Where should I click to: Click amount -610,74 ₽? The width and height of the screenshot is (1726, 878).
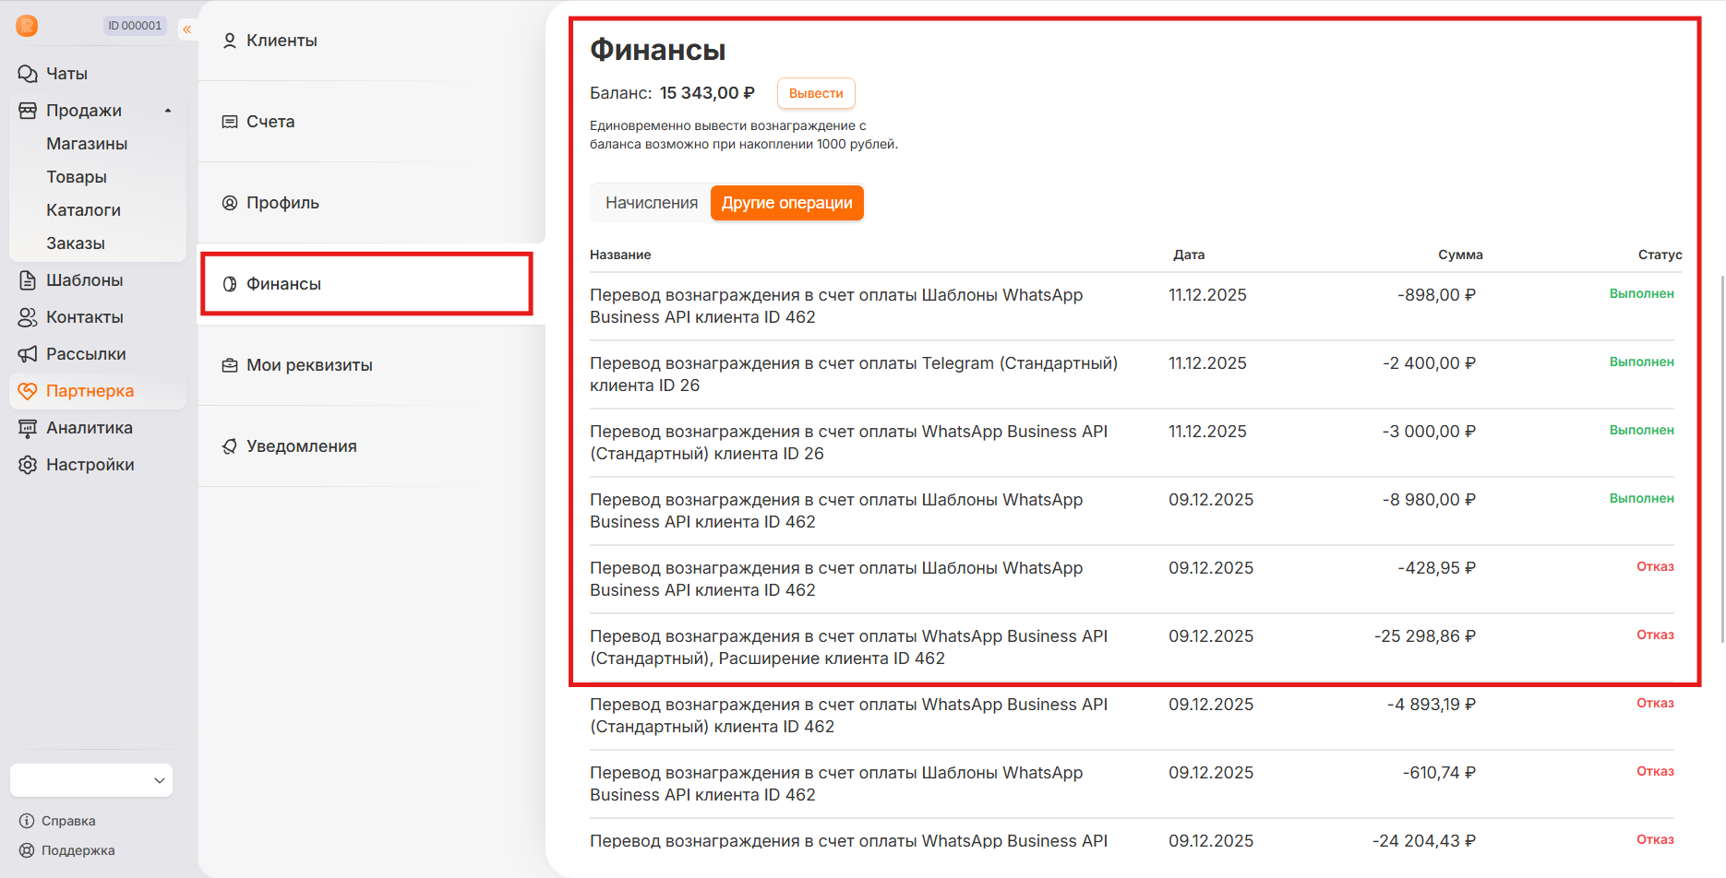[1439, 773]
